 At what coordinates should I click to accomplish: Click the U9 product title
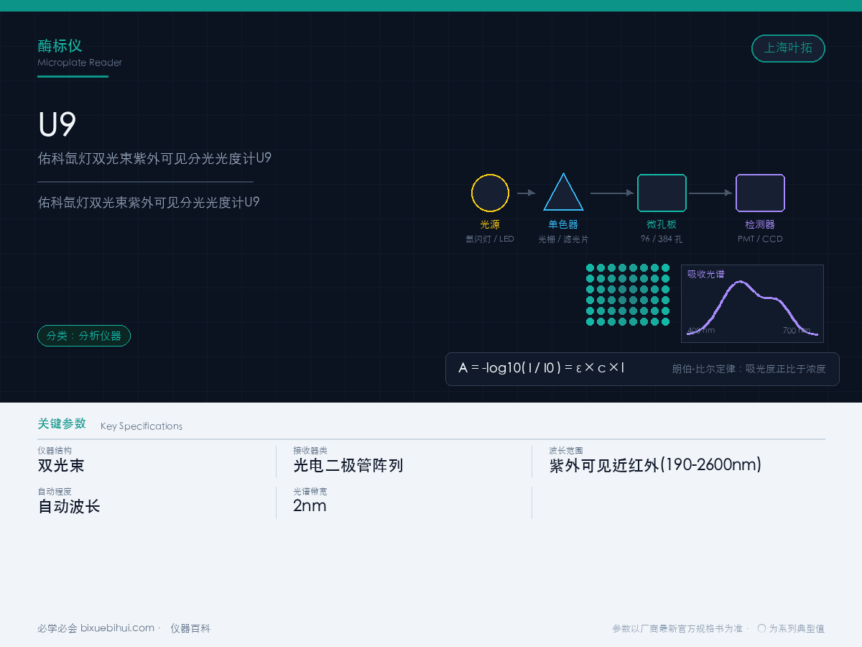[57, 125]
